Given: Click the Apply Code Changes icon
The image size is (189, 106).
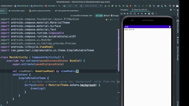Looking at the screenshot, I should 113,6.
